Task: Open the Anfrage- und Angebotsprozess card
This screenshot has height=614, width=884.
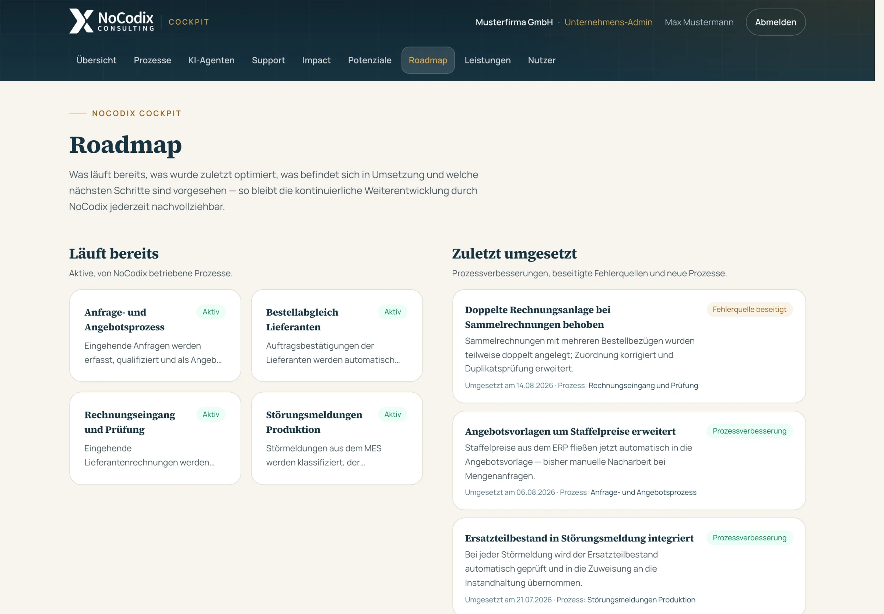Action: pos(155,336)
